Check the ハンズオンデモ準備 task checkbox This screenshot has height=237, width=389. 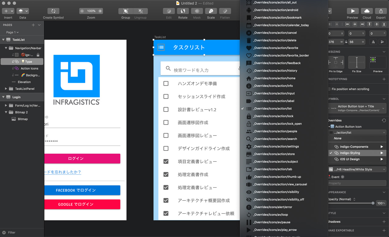[166, 83]
